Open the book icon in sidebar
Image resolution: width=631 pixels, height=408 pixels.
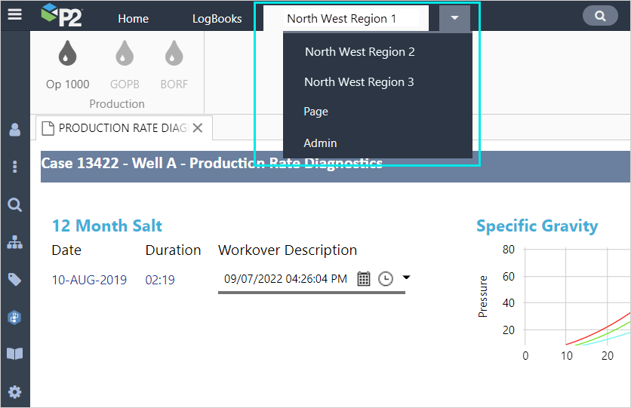pos(15,354)
